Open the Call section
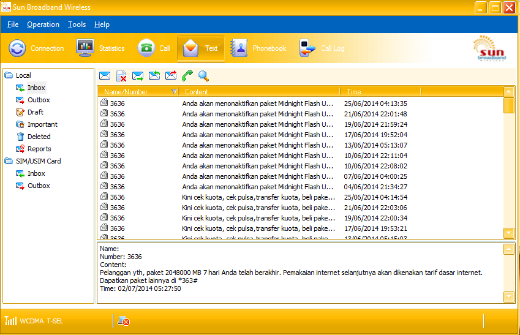Image resolution: width=520 pixels, height=335 pixels. pyautogui.click(x=154, y=48)
